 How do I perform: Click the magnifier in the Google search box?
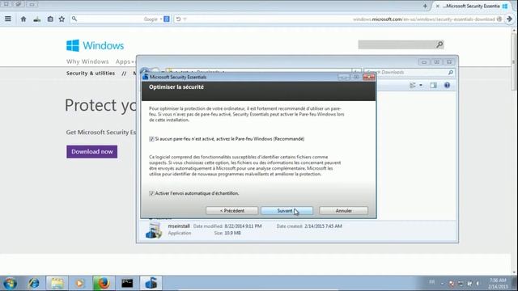tap(74, 19)
